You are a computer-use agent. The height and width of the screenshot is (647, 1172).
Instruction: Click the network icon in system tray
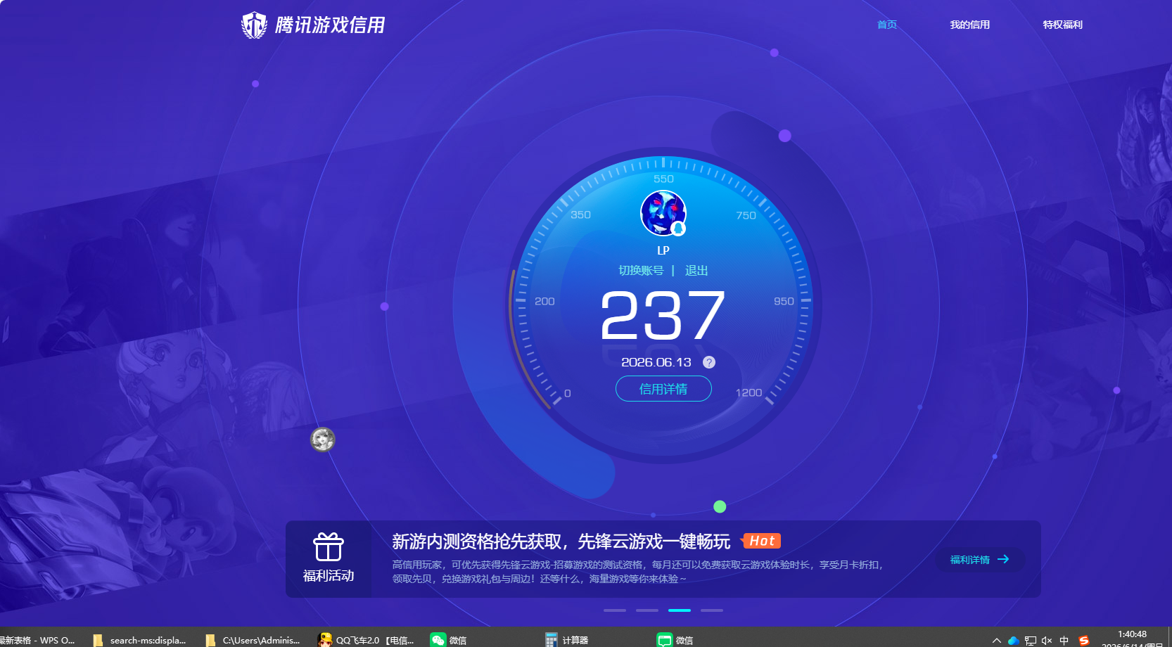(x=1031, y=641)
